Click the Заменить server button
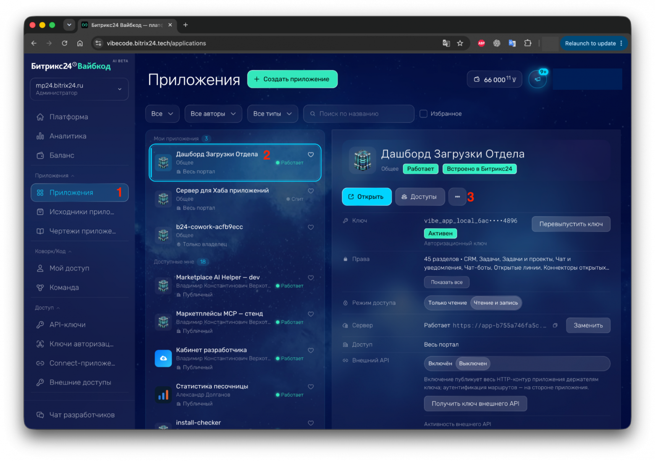Image resolution: width=655 pixels, height=461 pixels. point(588,325)
